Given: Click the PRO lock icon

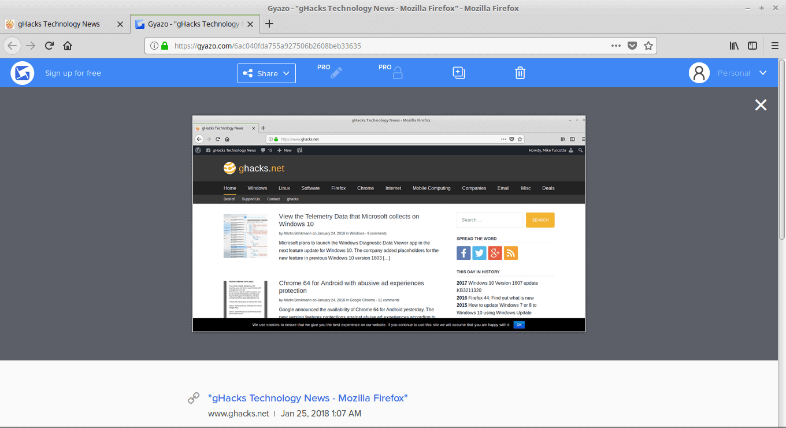Looking at the screenshot, I should [x=398, y=73].
